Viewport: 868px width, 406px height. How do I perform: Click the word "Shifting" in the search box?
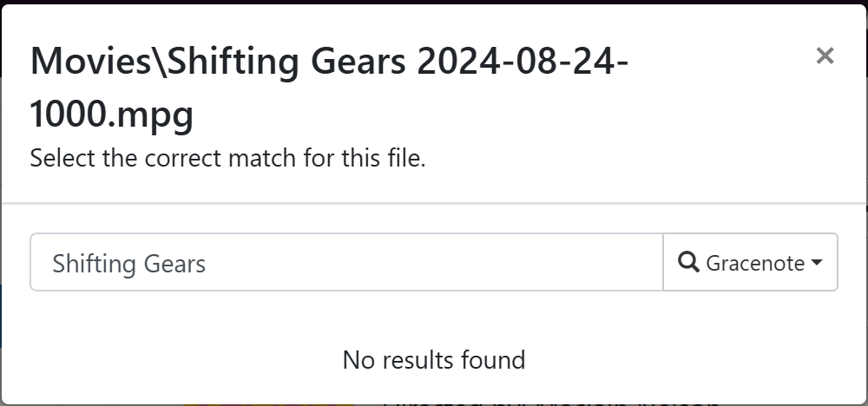pyautogui.click(x=88, y=263)
